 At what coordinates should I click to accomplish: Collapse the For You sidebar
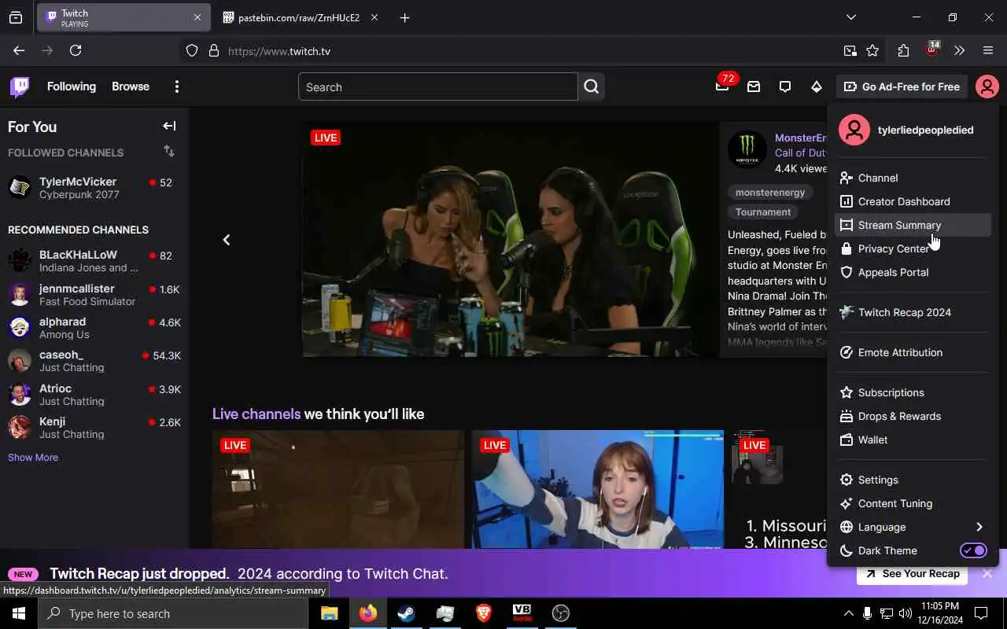[169, 126]
